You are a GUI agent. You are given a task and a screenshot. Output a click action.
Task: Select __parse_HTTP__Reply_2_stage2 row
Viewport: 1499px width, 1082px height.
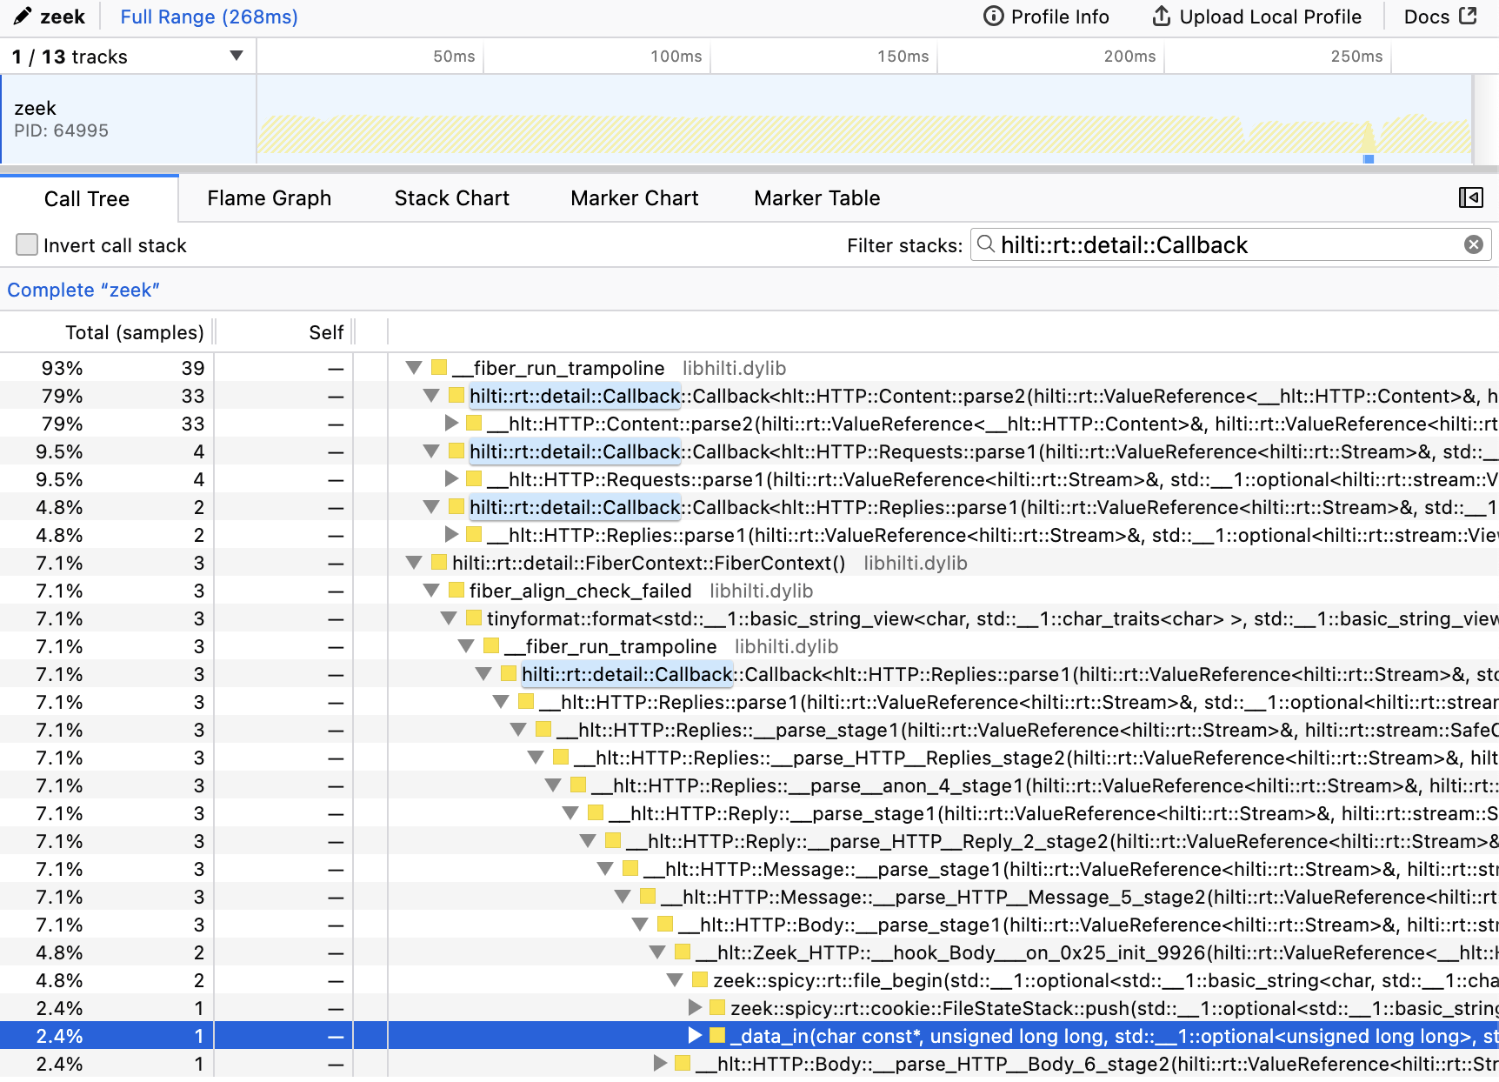(749, 841)
